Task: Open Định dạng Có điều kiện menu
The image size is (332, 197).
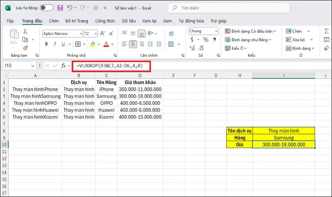Action: (251, 31)
